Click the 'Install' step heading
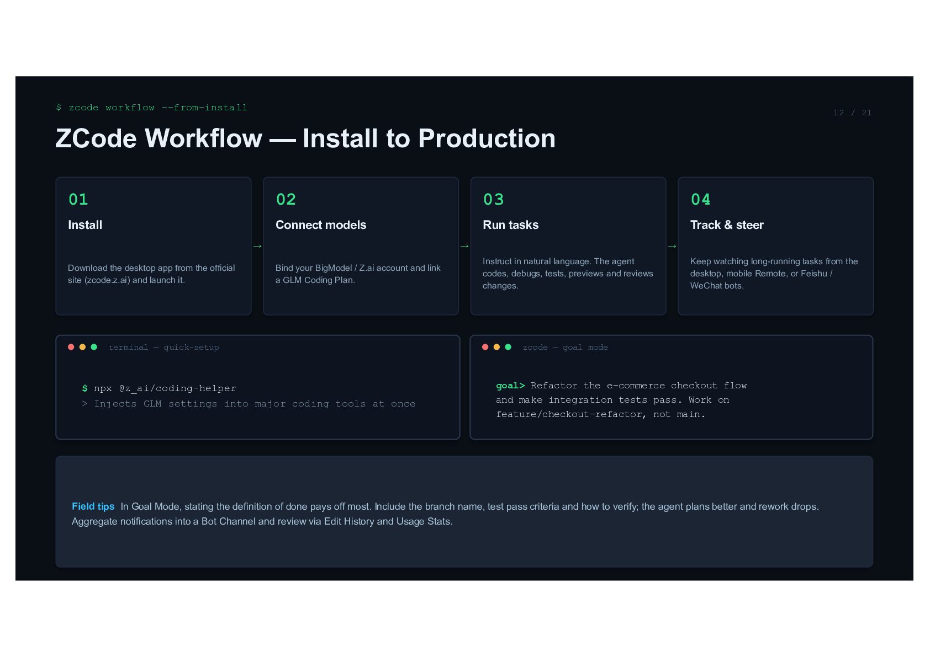 [x=85, y=225]
